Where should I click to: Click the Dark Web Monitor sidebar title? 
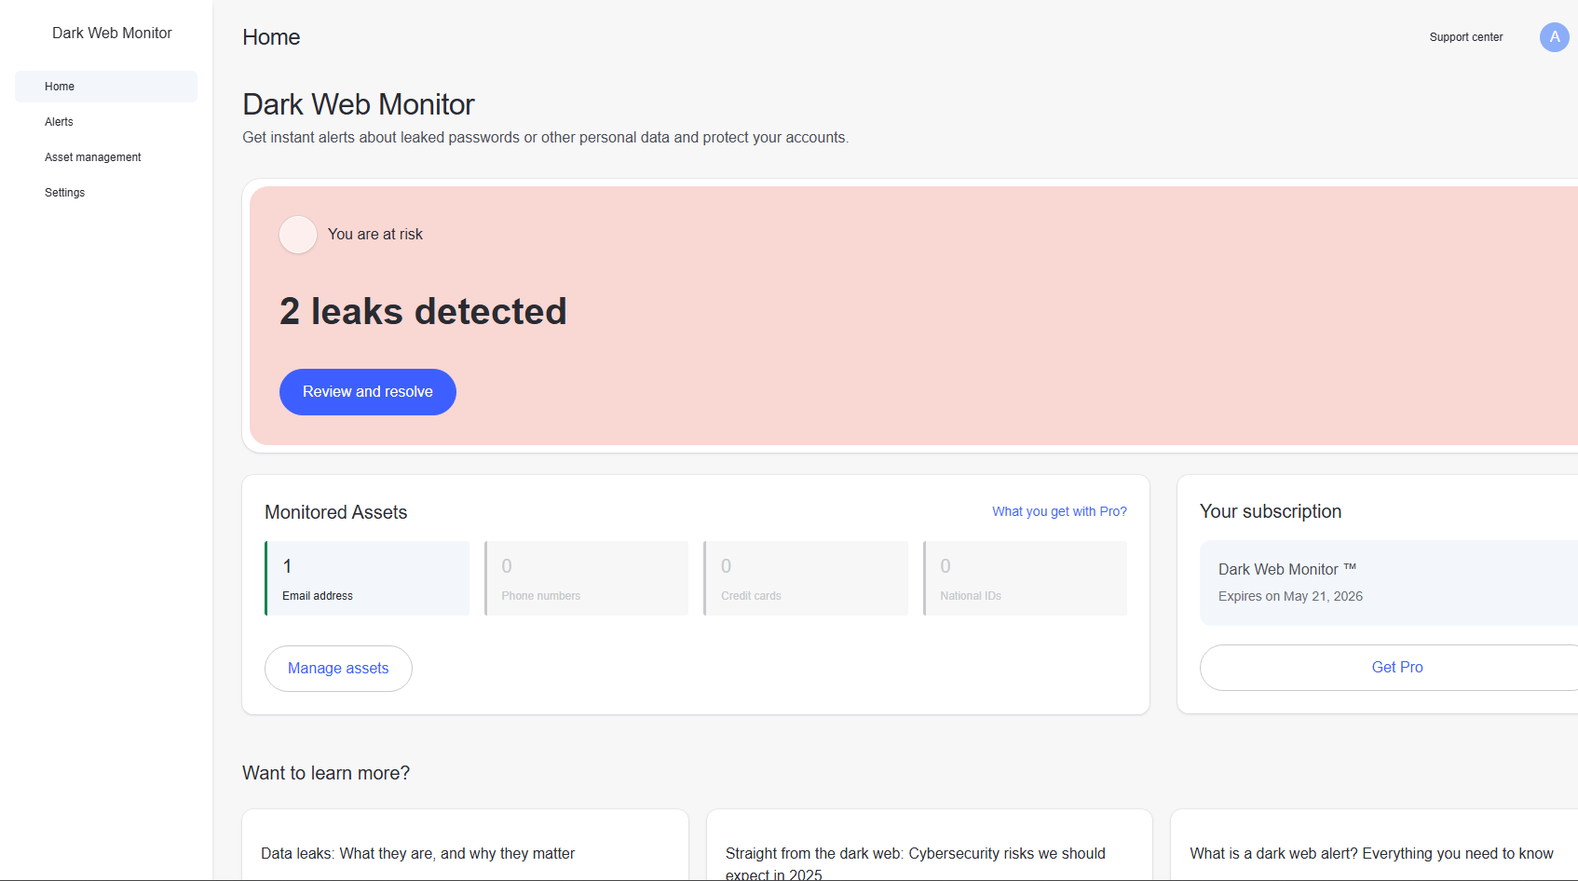pos(112,33)
